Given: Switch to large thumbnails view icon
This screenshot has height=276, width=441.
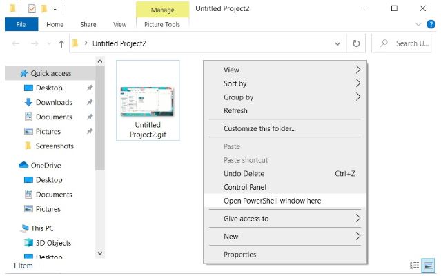Looking at the screenshot, I should pyautogui.click(x=428, y=265).
